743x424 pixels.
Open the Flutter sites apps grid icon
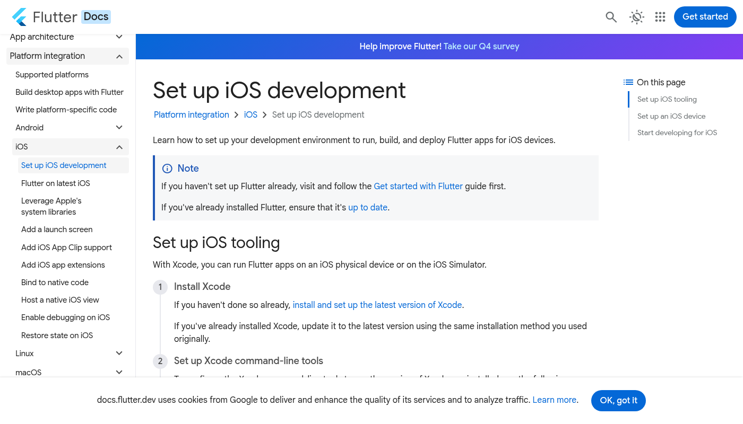[660, 17]
